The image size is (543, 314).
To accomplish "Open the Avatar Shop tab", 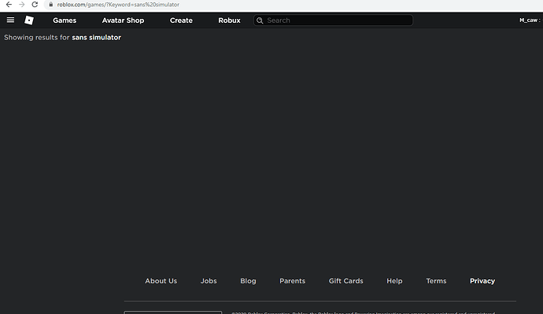I will coord(123,20).
